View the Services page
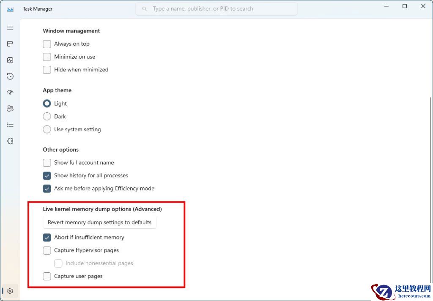Image resolution: width=433 pixels, height=301 pixels. [10, 141]
